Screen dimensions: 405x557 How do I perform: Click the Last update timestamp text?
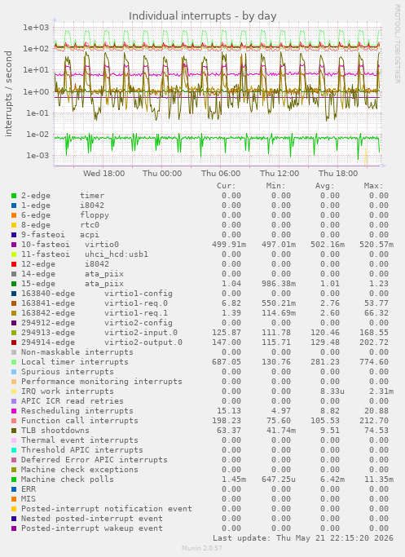tap(303, 537)
